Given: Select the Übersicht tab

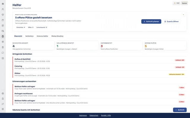Looking at the screenshot, I should tap(18, 36).
